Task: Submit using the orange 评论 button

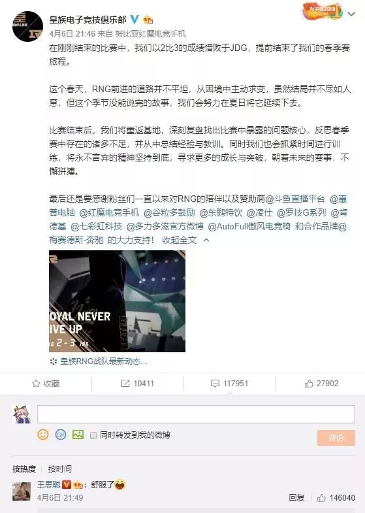Action: (x=336, y=438)
